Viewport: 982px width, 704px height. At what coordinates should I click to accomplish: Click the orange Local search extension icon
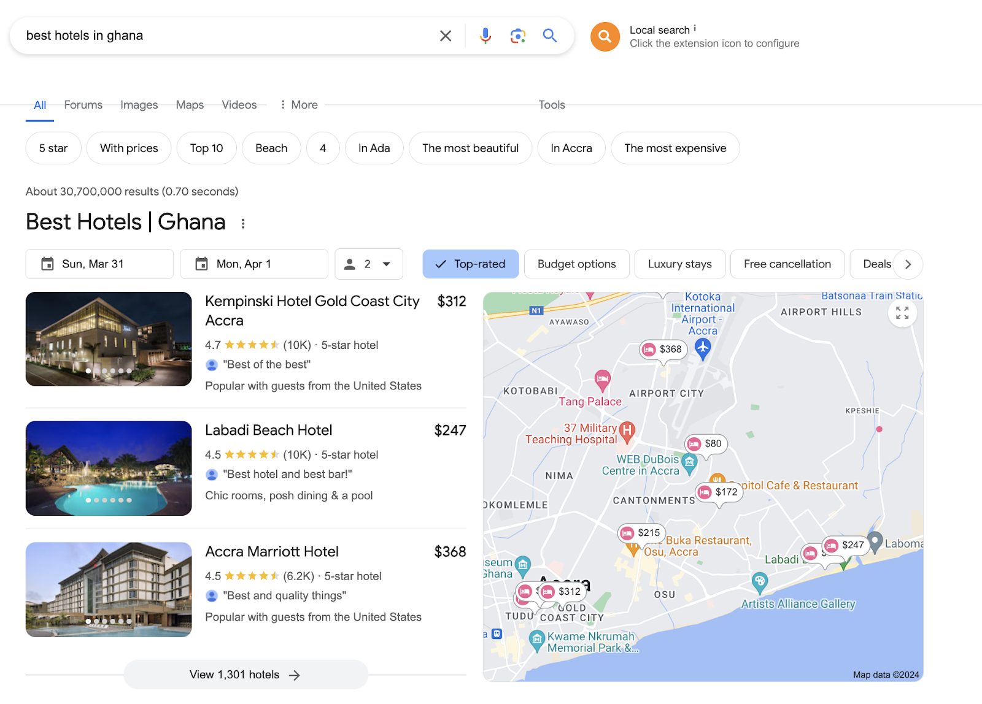coord(605,37)
